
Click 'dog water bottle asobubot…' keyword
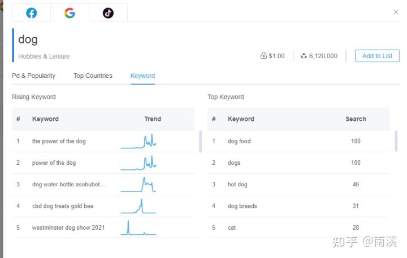coord(68,185)
